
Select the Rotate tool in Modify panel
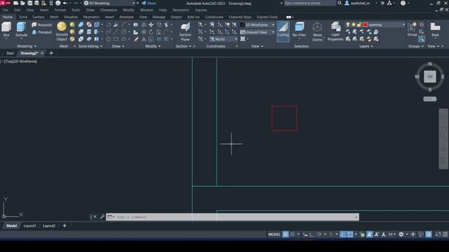(151, 32)
